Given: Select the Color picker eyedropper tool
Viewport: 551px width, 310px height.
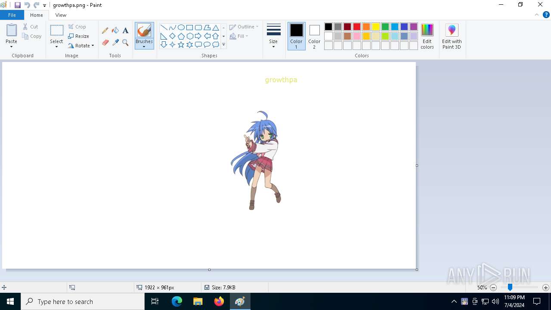Looking at the screenshot, I should click(115, 43).
